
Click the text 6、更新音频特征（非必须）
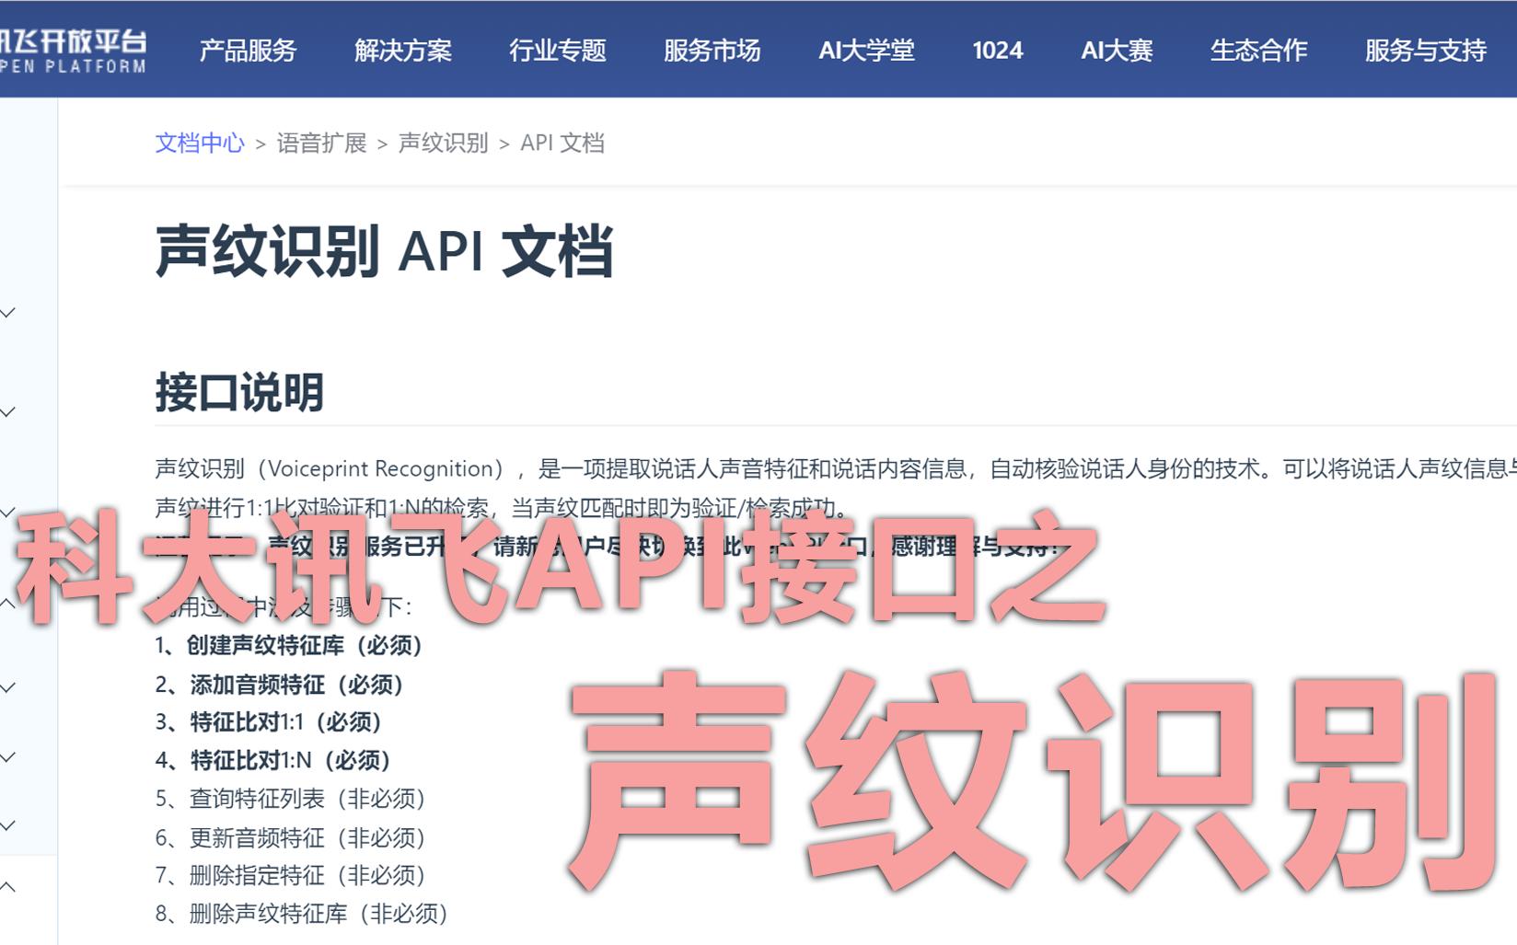[x=290, y=837]
